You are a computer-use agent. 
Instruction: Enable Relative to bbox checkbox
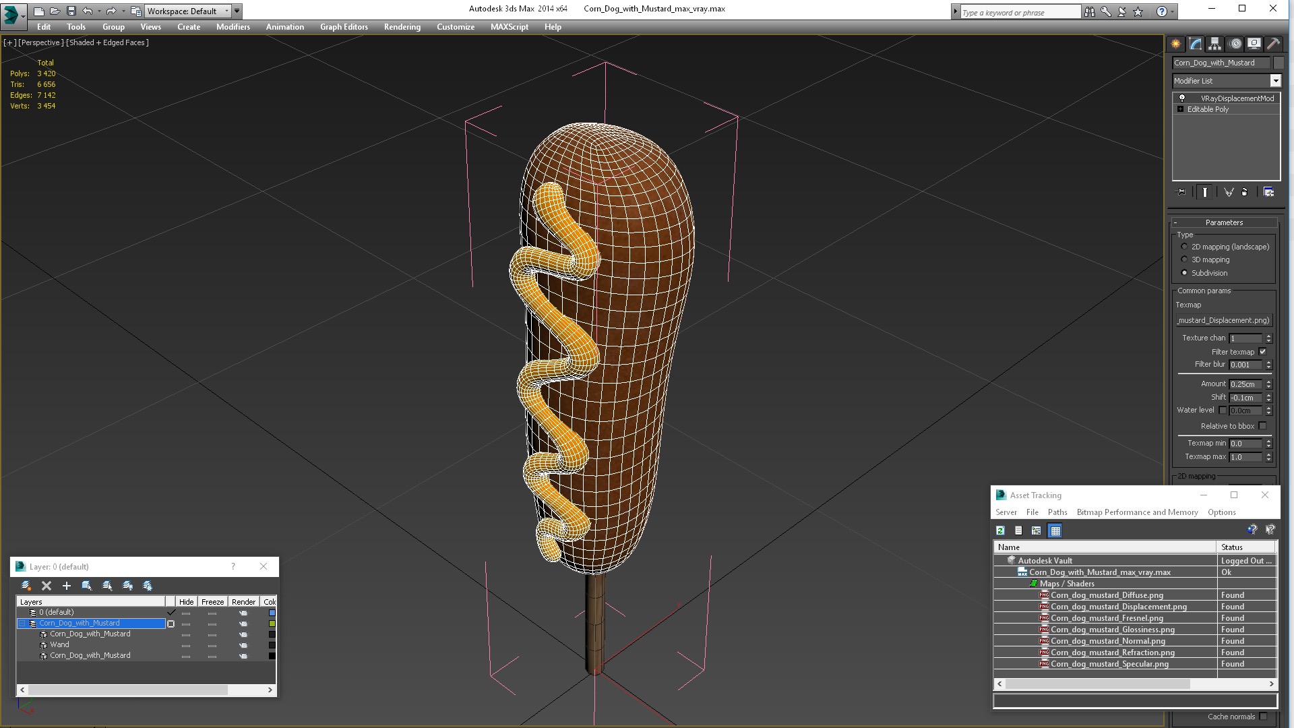pos(1262,426)
